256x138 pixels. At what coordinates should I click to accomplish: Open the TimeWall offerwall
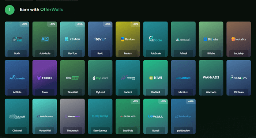pos(72,78)
